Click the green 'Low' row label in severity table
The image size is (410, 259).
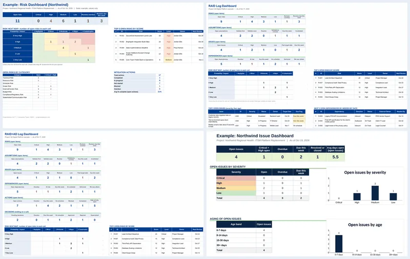(x=236, y=193)
